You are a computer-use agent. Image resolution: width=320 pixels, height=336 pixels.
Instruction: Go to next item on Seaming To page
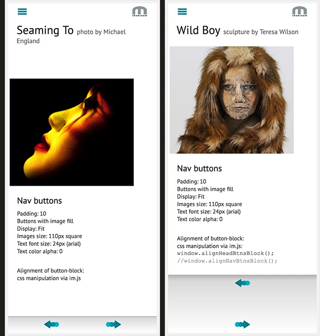pos(113,324)
